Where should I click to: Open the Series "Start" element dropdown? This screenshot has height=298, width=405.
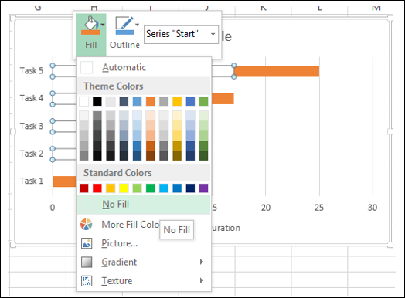[181, 34]
